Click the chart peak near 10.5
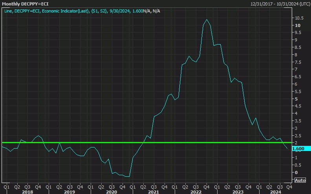Viewport: 311px width, 194px height. pos(207,19)
